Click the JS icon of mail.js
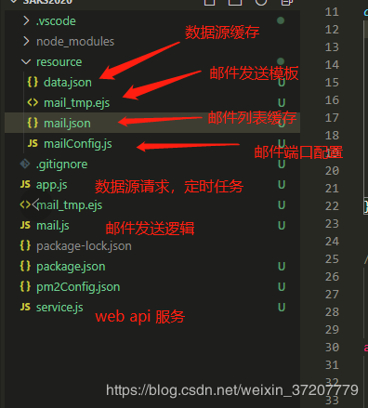Screen dimensions: 368x408 pos(25,225)
